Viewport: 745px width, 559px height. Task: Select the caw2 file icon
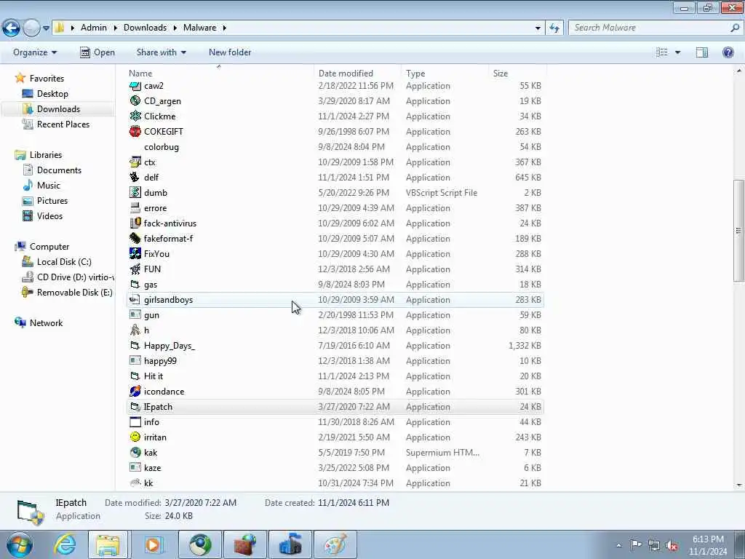click(x=135, y=86)
